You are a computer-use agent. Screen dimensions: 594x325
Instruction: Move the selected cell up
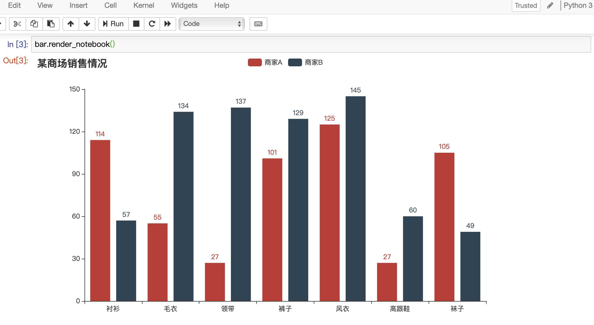pos(71,24)
